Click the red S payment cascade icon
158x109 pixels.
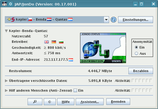pos(13,20)
